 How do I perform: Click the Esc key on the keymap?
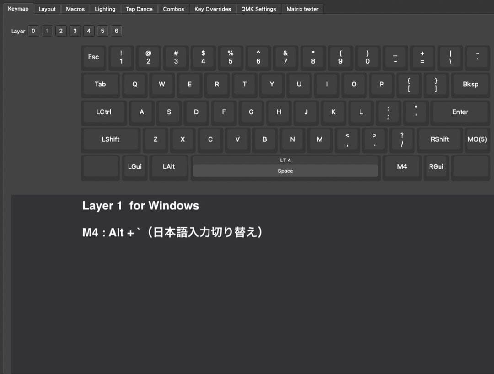click(x=93, y=57)
